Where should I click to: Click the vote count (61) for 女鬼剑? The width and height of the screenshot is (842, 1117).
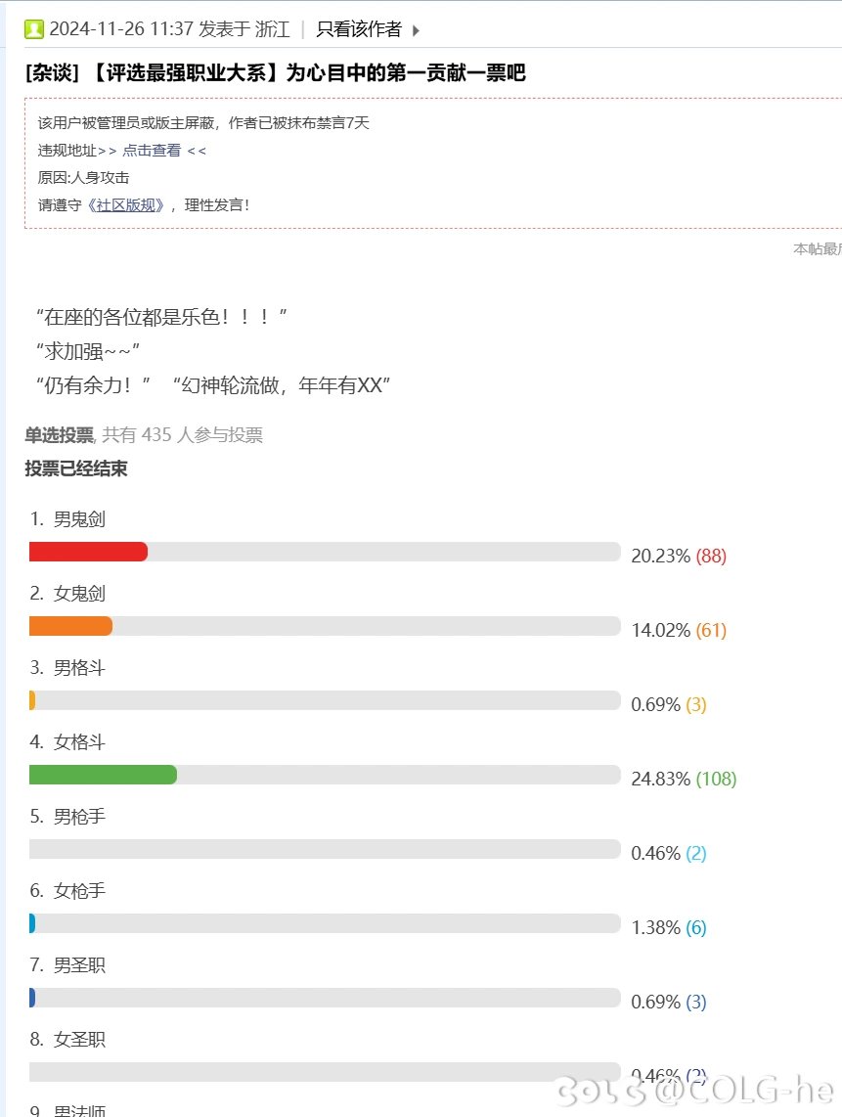tap(711, 630)
